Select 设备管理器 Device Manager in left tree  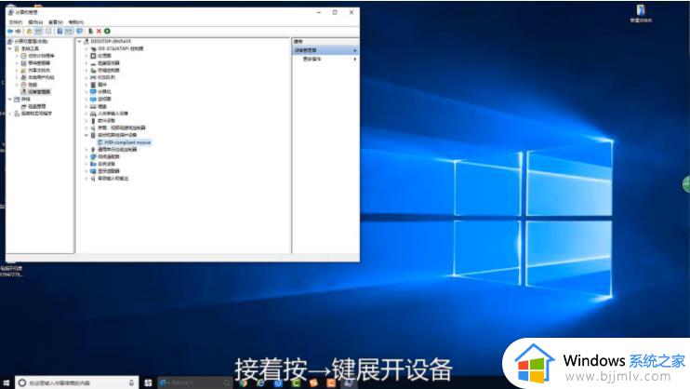click(39, 91)
